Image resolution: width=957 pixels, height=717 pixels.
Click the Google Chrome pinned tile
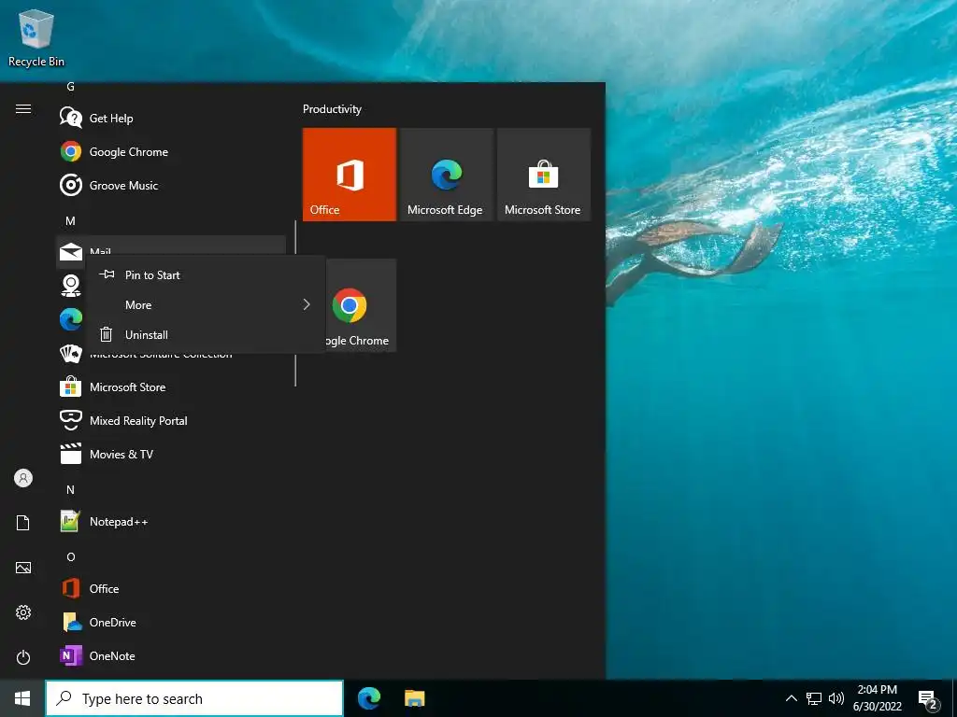point(361,305)
